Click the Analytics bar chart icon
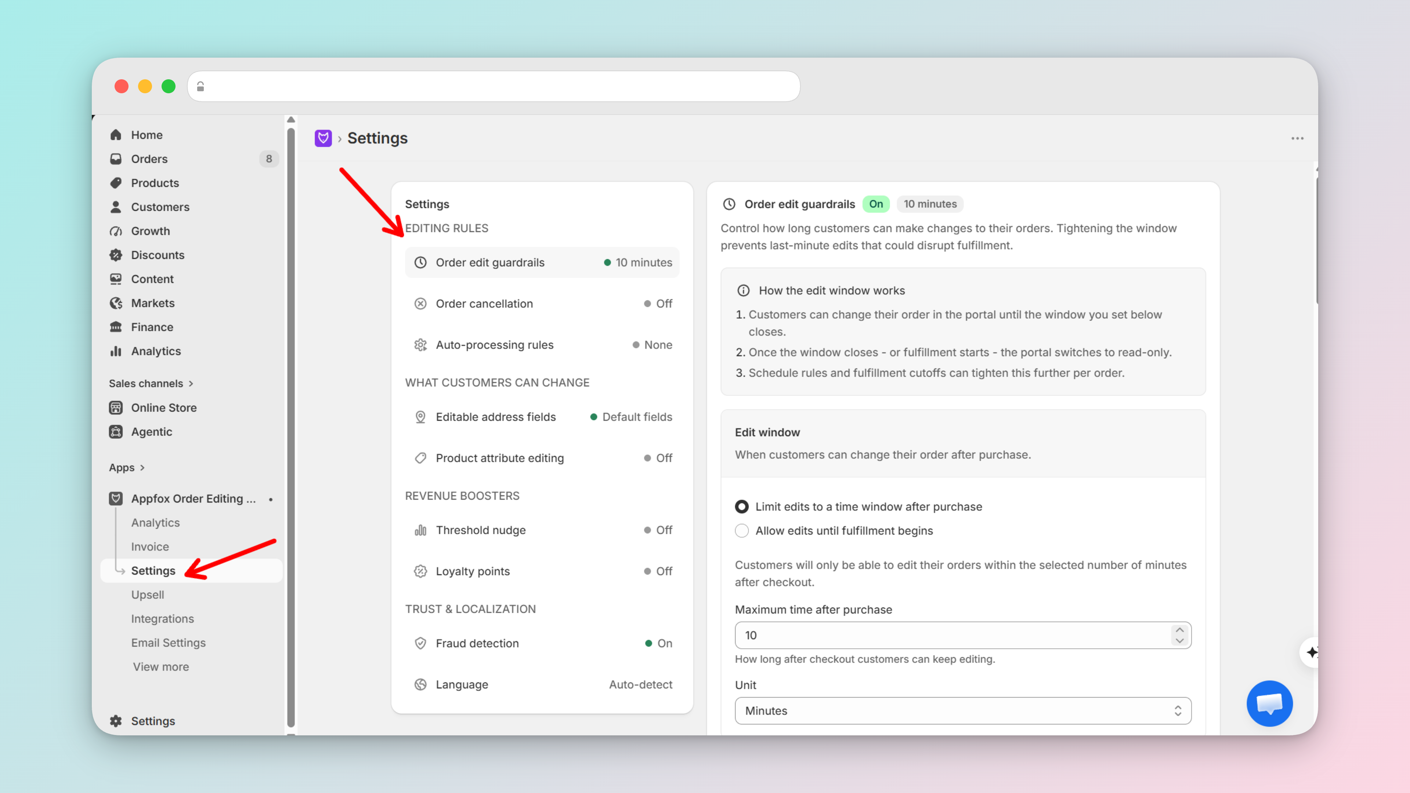Image resolution: width=1410 pixels, height=793 pixels. (x=116, y=351)
